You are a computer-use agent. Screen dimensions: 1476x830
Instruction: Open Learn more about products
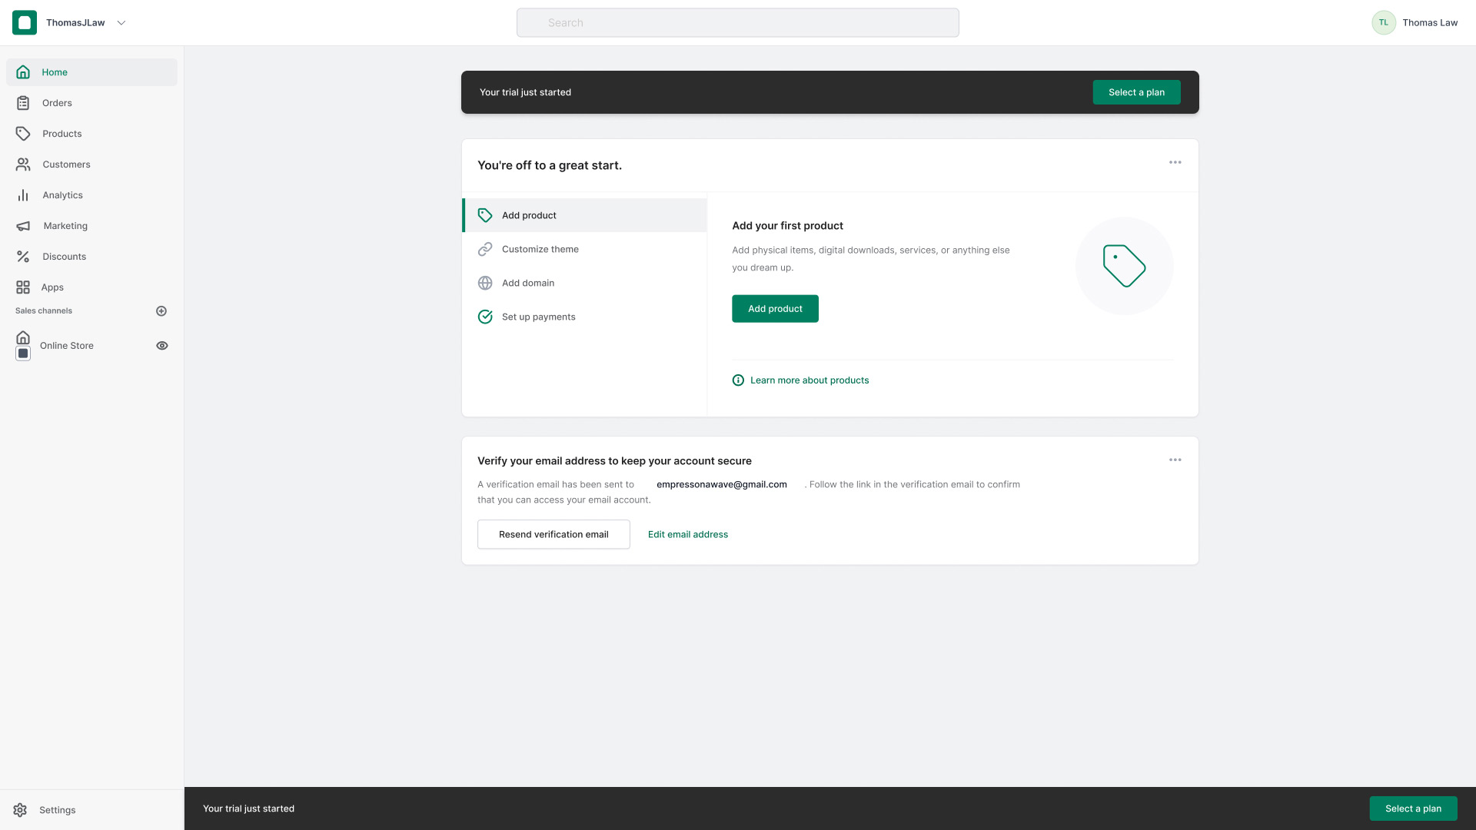809,380
